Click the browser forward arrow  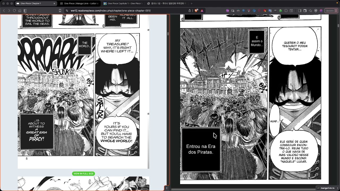tap(9, 11)
